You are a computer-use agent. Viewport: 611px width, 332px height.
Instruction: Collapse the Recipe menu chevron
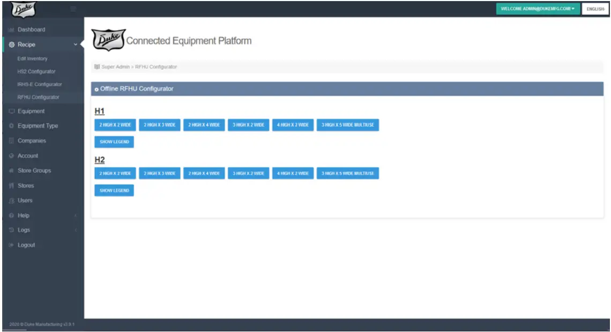[x=75, y=45]
